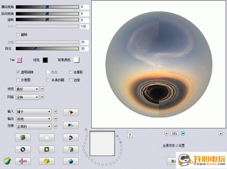
Task: Zoom in with the blue plus button
Action: pos(183,134)
